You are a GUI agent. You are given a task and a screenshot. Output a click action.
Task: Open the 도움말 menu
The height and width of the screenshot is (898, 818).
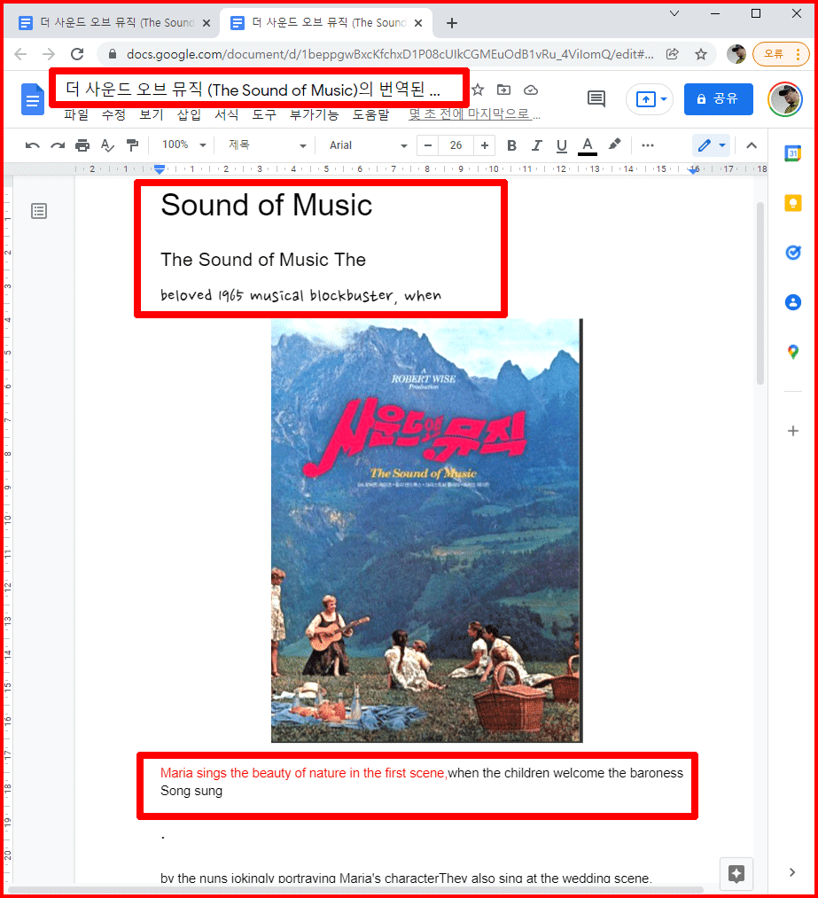370,114
